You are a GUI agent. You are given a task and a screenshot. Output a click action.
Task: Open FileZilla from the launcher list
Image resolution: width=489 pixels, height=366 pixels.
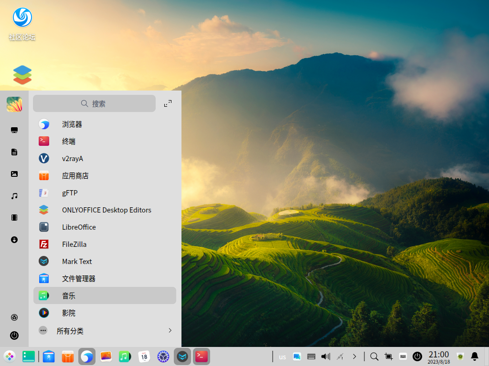[105, 244]
